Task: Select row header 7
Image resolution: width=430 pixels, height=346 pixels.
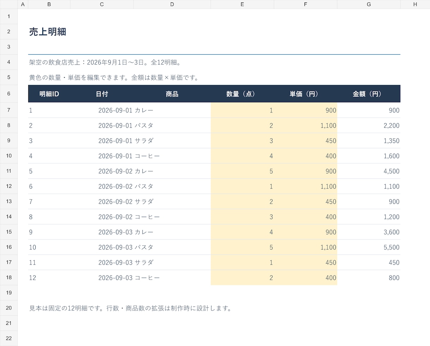Action: pos(9,110)
